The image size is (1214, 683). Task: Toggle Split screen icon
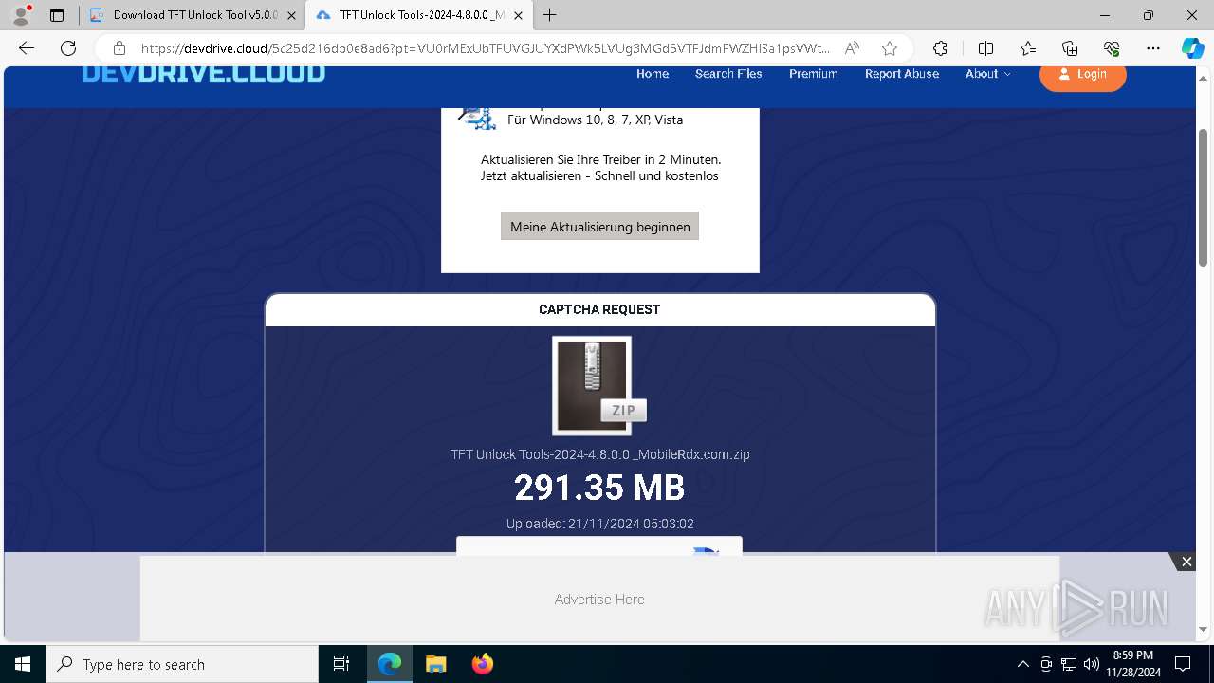985,48
